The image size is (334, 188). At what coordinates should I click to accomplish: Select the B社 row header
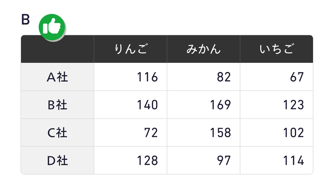[x=57, y=105]
